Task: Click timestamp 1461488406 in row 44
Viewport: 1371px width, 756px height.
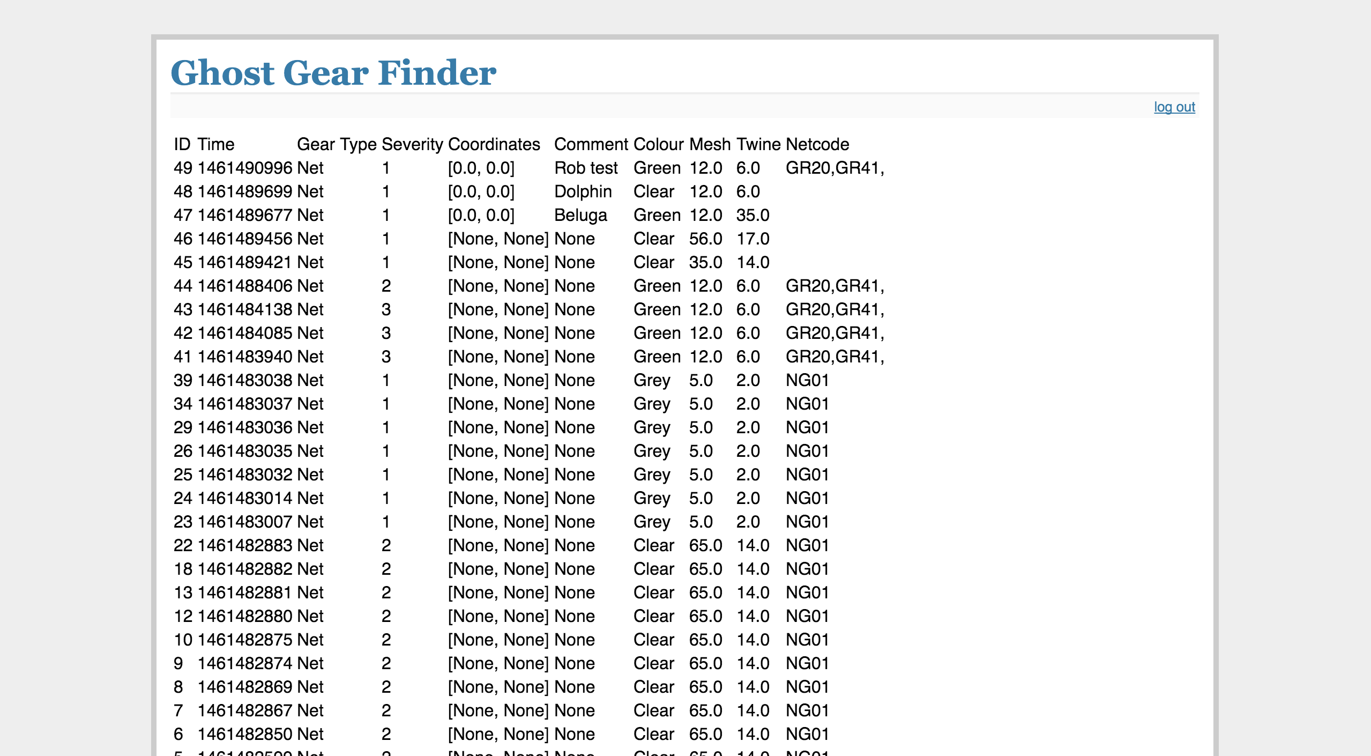Action: click(245, 286)
